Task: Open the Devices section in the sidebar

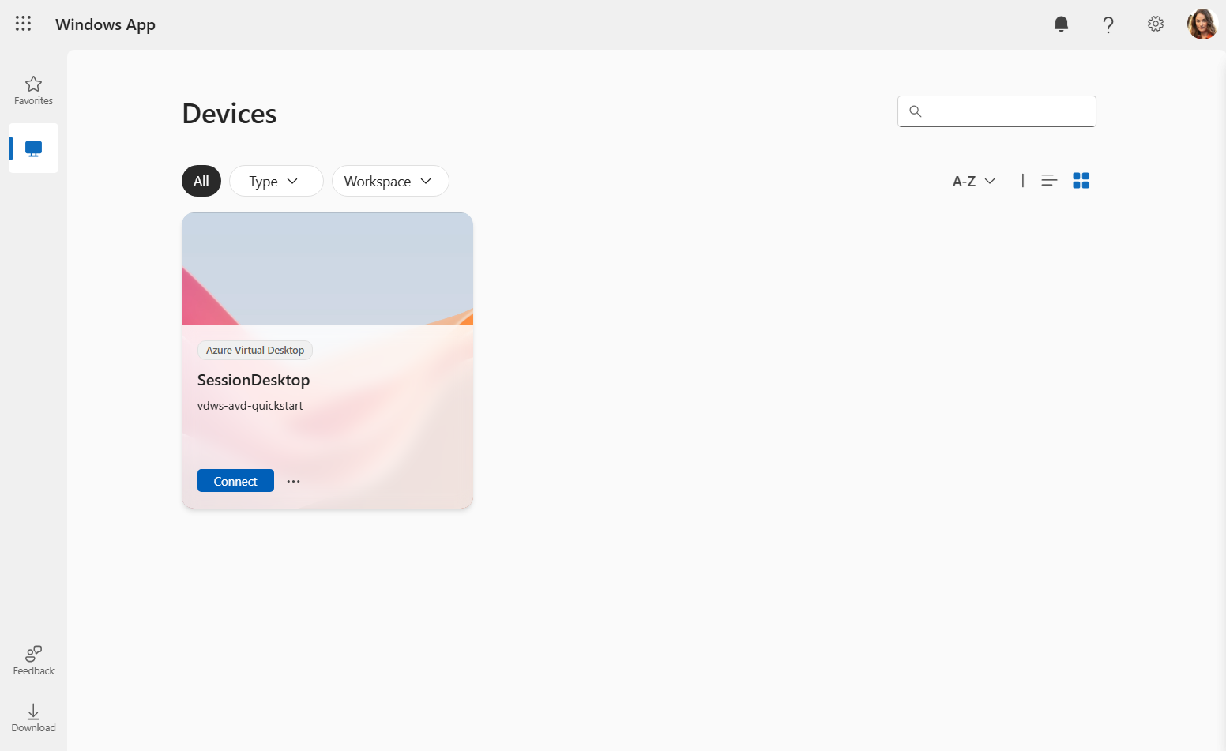Action: (x=32, y=148)
